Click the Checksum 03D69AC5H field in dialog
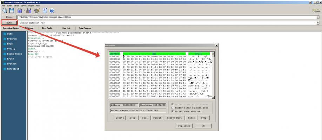 tap(153, 105)
